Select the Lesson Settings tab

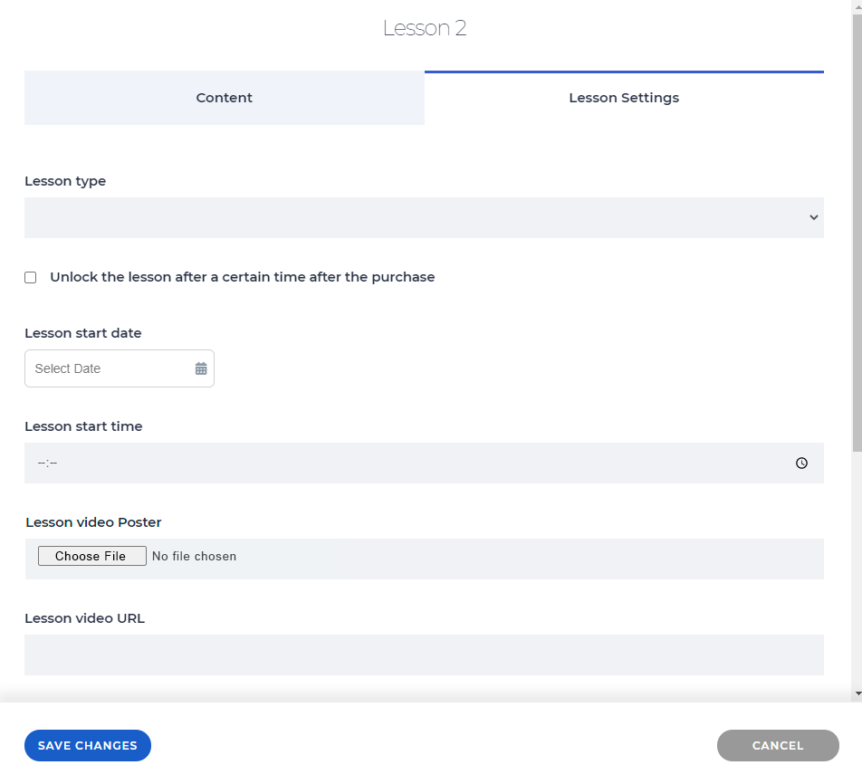(624, 98)
